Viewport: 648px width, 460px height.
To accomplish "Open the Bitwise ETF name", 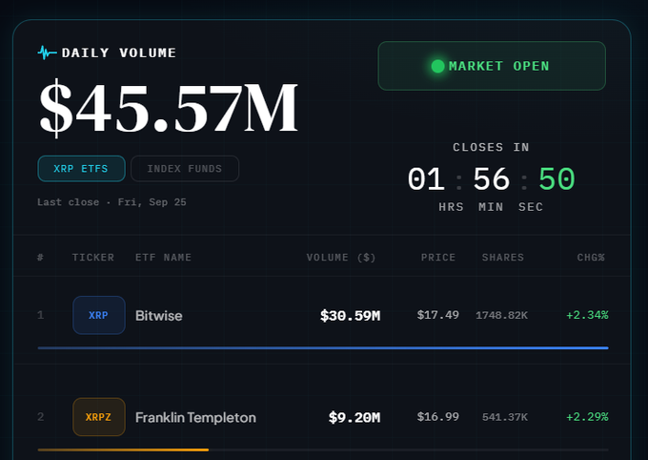I will point(159,316).
